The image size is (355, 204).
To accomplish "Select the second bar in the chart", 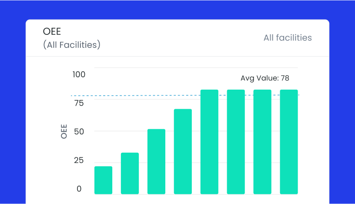I will [x=130, y=173].
